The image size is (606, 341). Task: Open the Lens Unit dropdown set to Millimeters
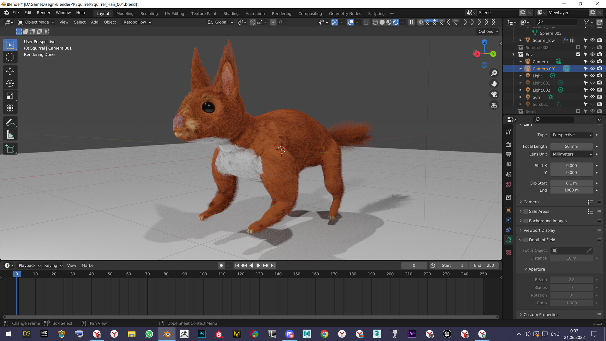click(x=571, y=154)
